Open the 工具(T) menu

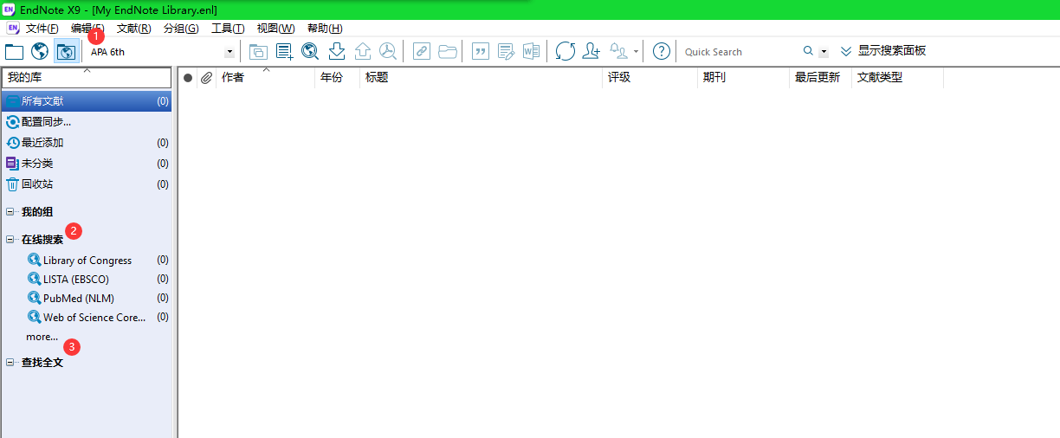tap(228, 29)
